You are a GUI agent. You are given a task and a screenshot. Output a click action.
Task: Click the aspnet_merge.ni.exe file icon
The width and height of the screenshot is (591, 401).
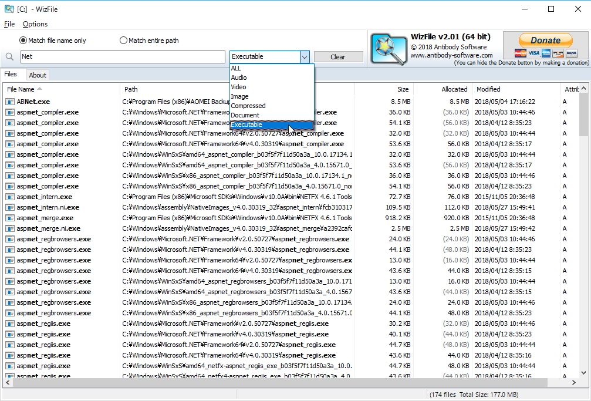pyautogui.click(x=10, y=228)
